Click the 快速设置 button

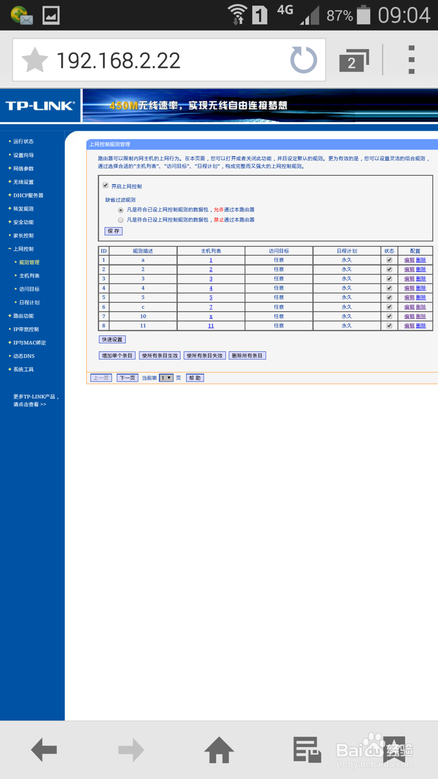(112, 340)
